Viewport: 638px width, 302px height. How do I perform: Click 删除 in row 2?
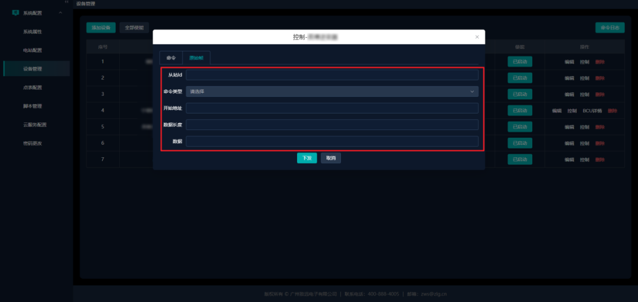(x=600, y=78)
